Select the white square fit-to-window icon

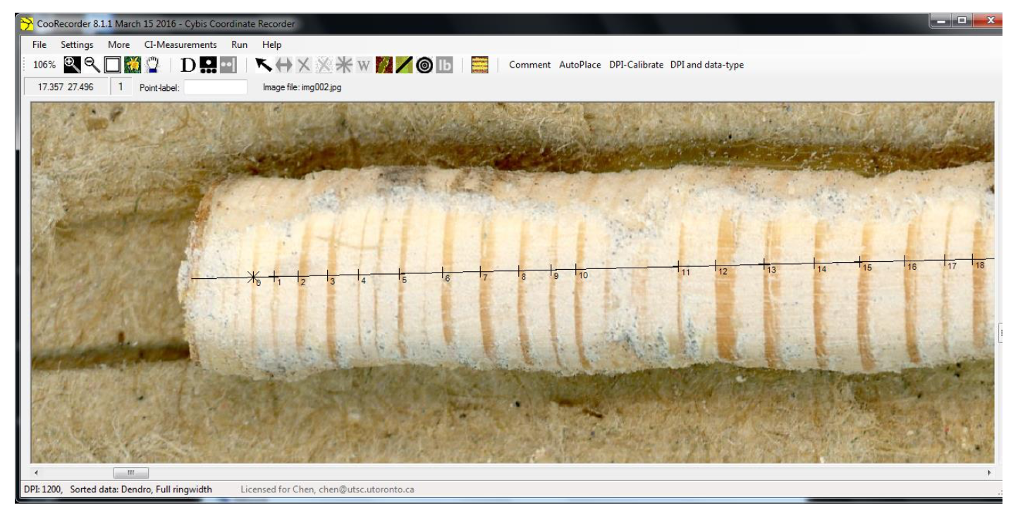(113, 65)
